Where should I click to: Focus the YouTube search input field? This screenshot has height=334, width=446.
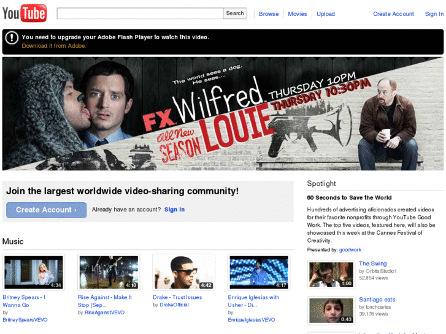(x=140, y=13)
